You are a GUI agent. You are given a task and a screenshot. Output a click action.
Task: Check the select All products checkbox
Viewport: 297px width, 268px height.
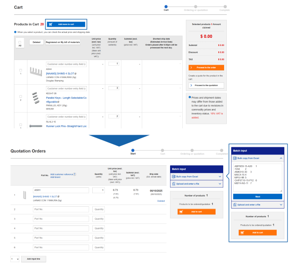(x=20, y=43)
